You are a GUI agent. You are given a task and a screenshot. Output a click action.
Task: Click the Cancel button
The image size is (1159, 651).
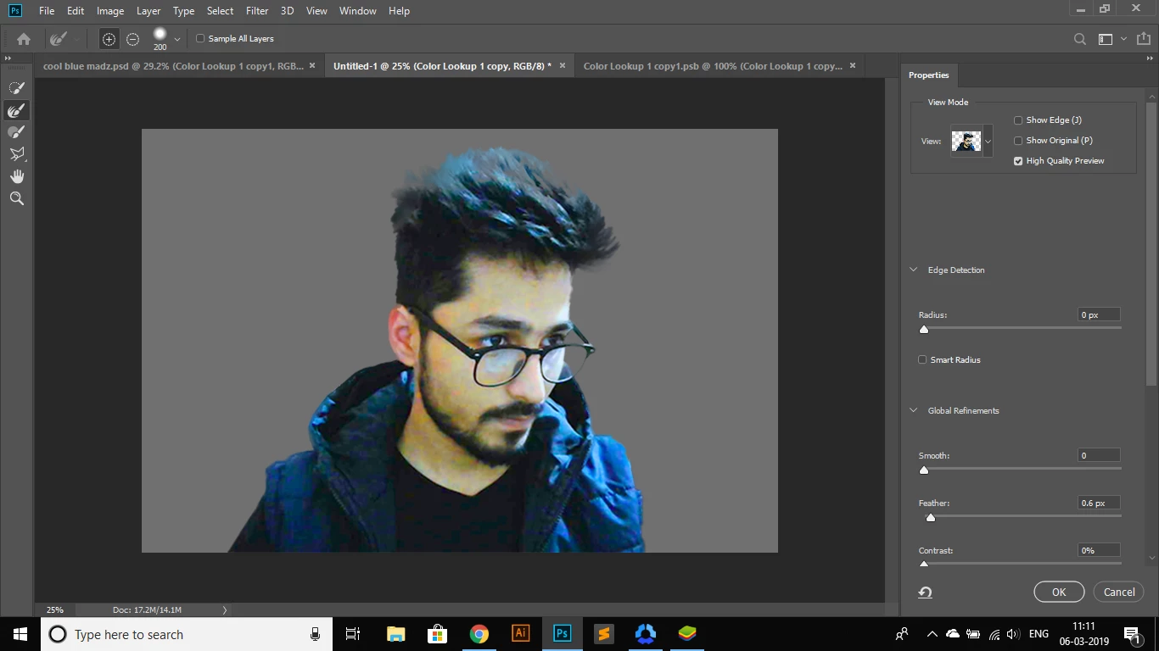(x=1119, y=592)
